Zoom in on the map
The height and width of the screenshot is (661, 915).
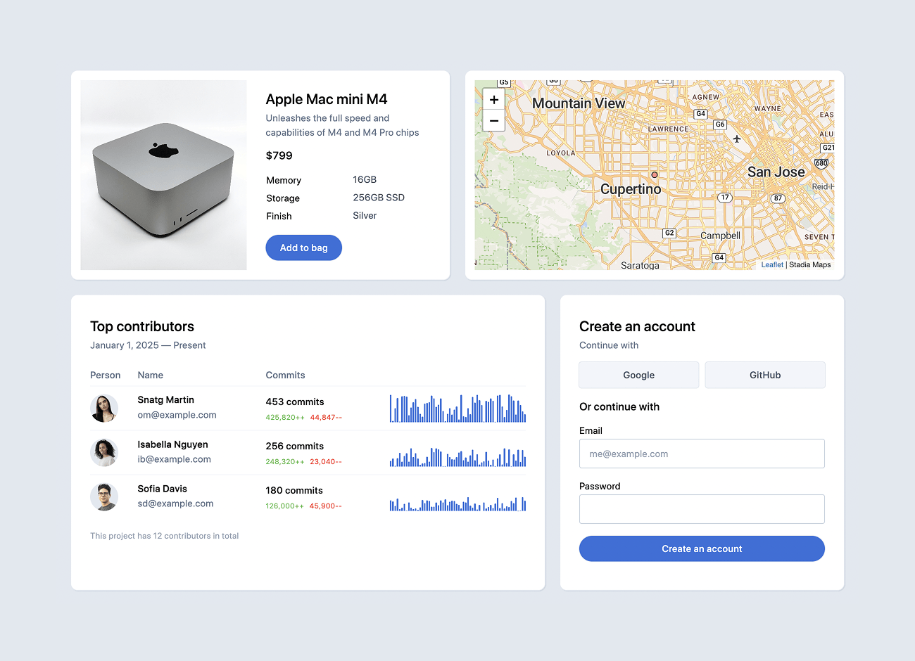(494, 100)
